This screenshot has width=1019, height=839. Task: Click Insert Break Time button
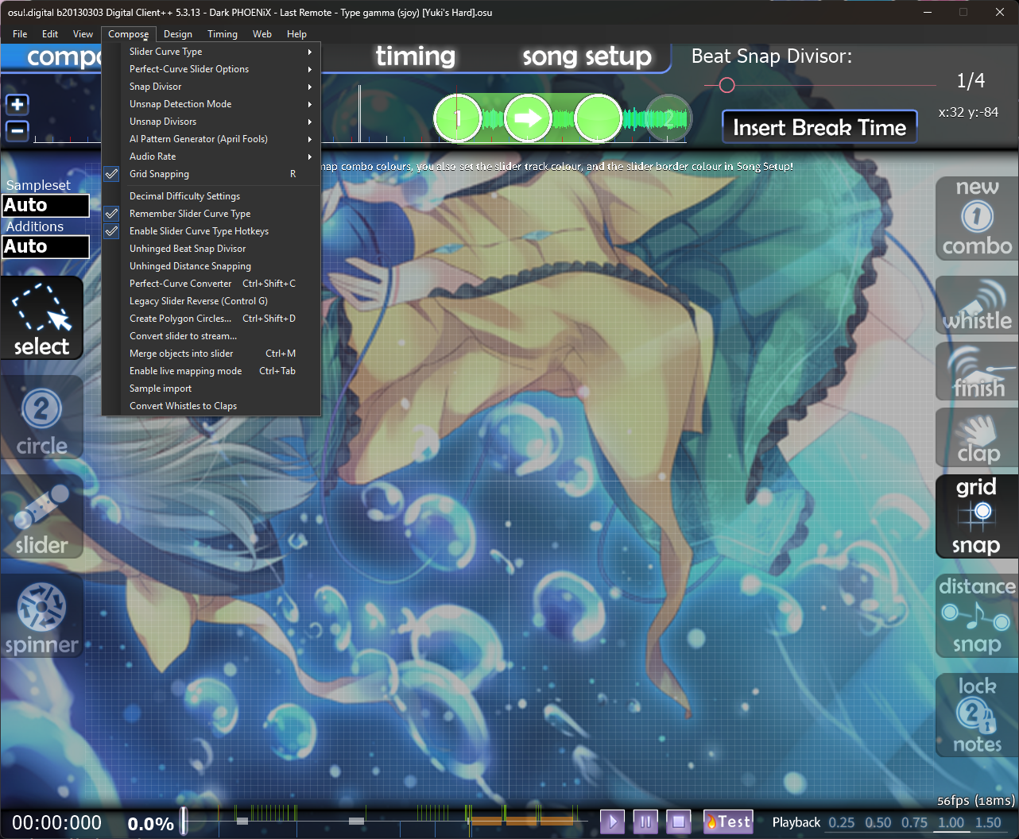(x=819, y=127)
